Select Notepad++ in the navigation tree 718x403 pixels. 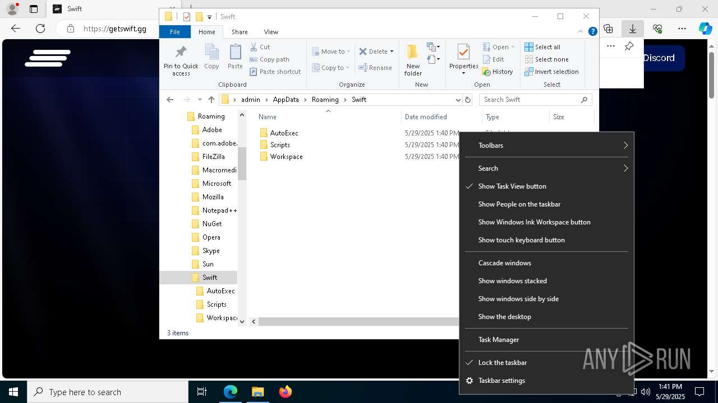pos(219,210)
